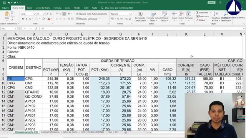246x138 pixels.
Task: Cut selection with the scissors icon
Action: pos(12,13)
